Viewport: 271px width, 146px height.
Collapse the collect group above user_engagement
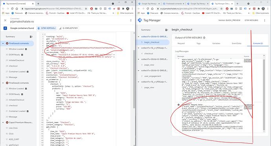tap(139, 71)
